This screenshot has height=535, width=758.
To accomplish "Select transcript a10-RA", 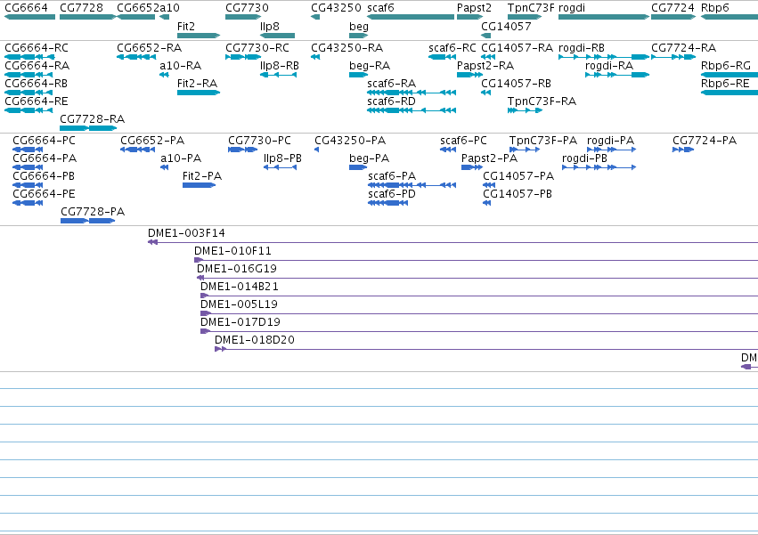I will (x=180, y=66).
